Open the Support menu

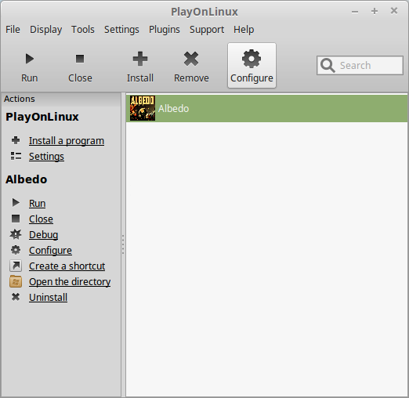[x=207, y=30]
